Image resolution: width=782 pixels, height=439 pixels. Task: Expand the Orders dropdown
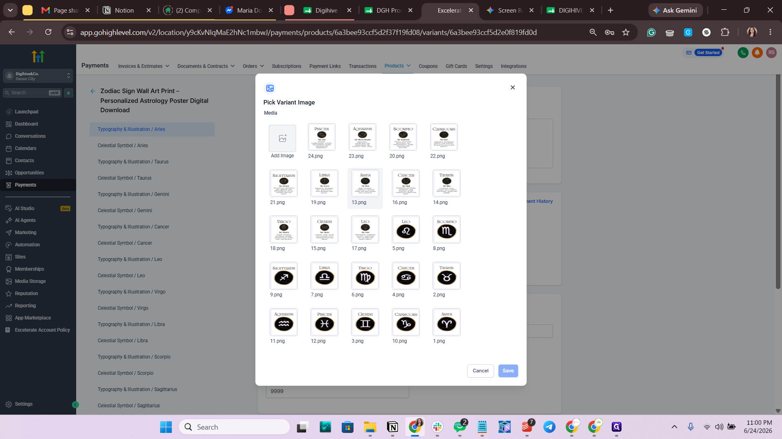(x=253, y=66)
